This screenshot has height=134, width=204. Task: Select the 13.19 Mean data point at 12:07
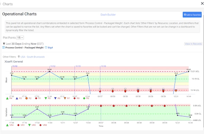(75, 79)
